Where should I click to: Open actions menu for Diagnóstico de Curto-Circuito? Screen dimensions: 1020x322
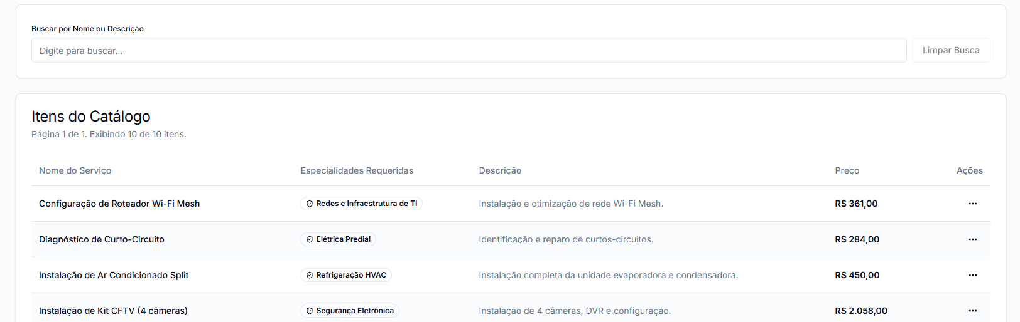click(972, 239)
